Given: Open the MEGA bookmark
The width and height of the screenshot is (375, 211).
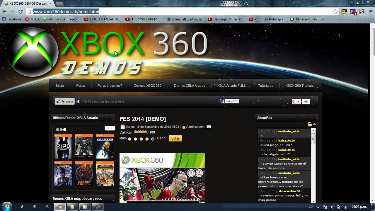Looking at the screenshot, I should (x=32, y=19).
